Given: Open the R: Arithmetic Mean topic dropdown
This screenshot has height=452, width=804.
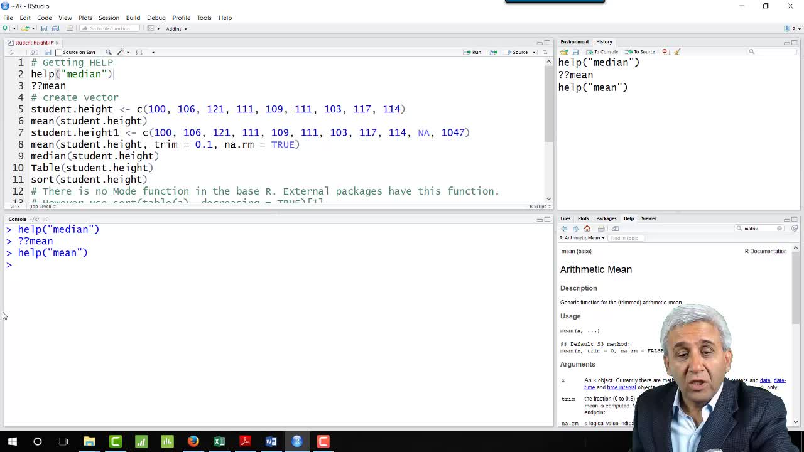Looking at the screenshot, I should [x=582, y=238].
